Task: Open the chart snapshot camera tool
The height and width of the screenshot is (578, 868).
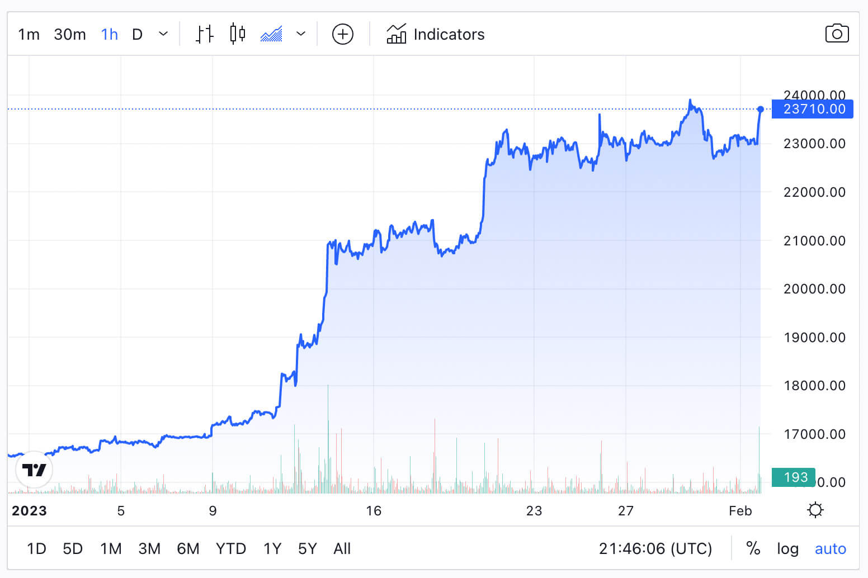Action: [x=837, y=34]
